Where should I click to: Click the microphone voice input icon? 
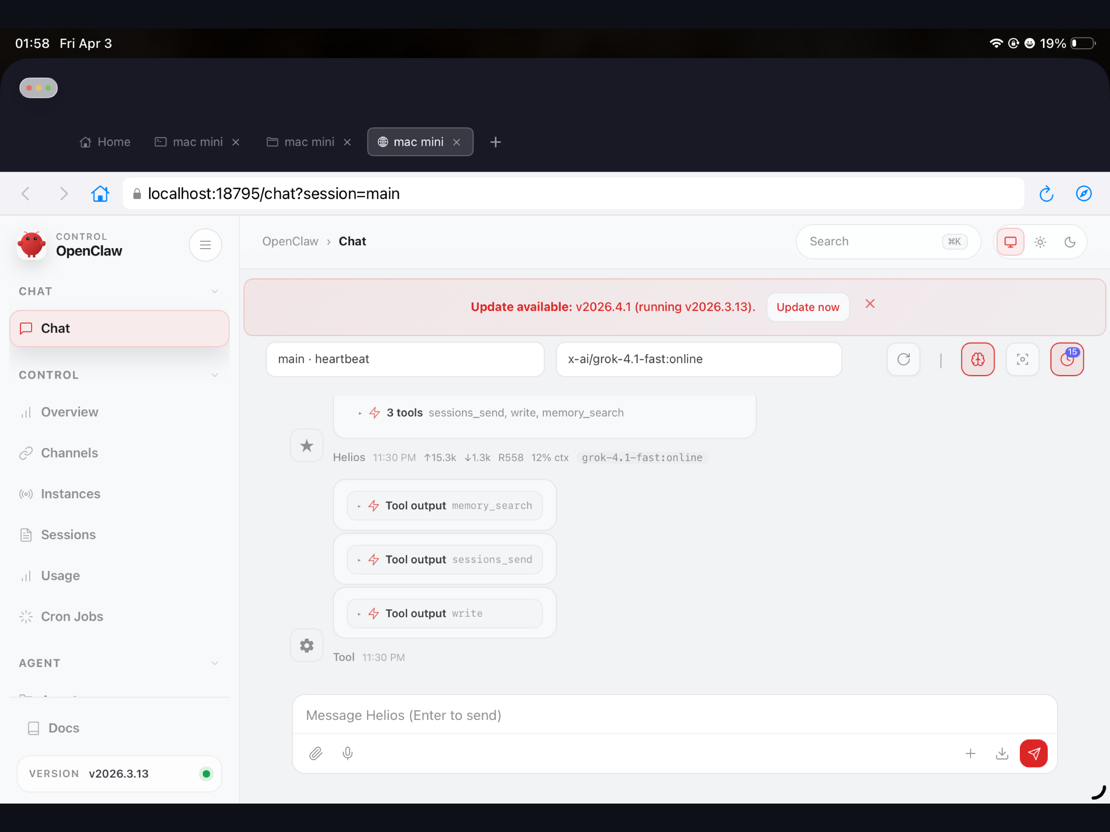click(347, 753)
